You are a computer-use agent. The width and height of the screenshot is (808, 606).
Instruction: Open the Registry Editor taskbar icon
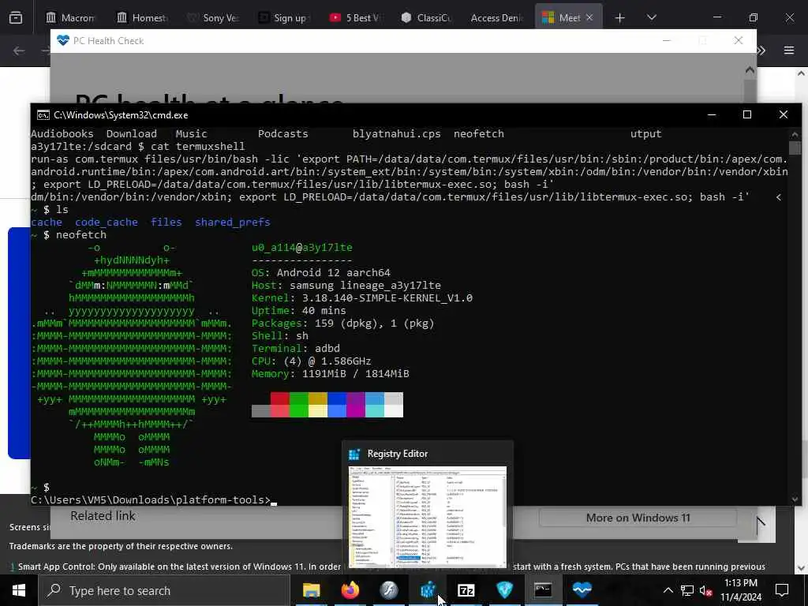pyautogui.click(x=427, y=590)
